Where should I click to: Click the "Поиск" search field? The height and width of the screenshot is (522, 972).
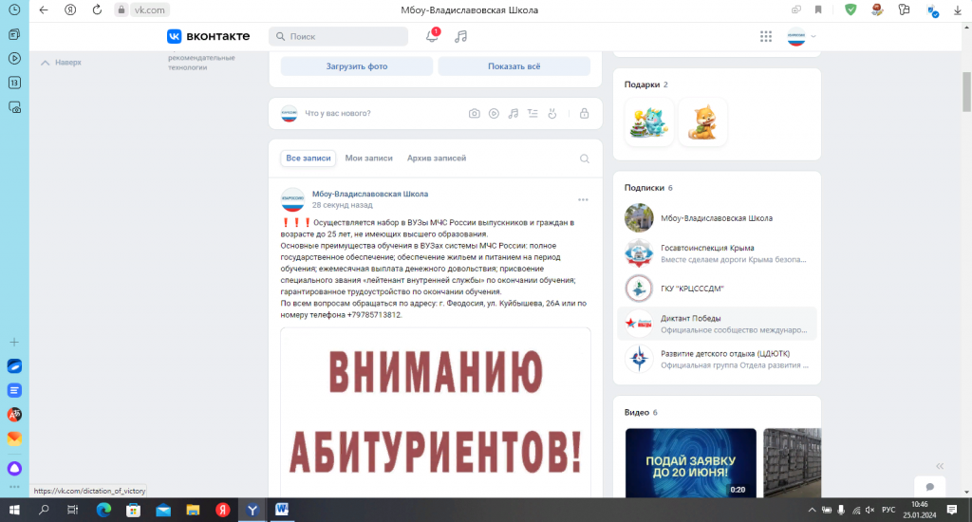pos(344,36)
